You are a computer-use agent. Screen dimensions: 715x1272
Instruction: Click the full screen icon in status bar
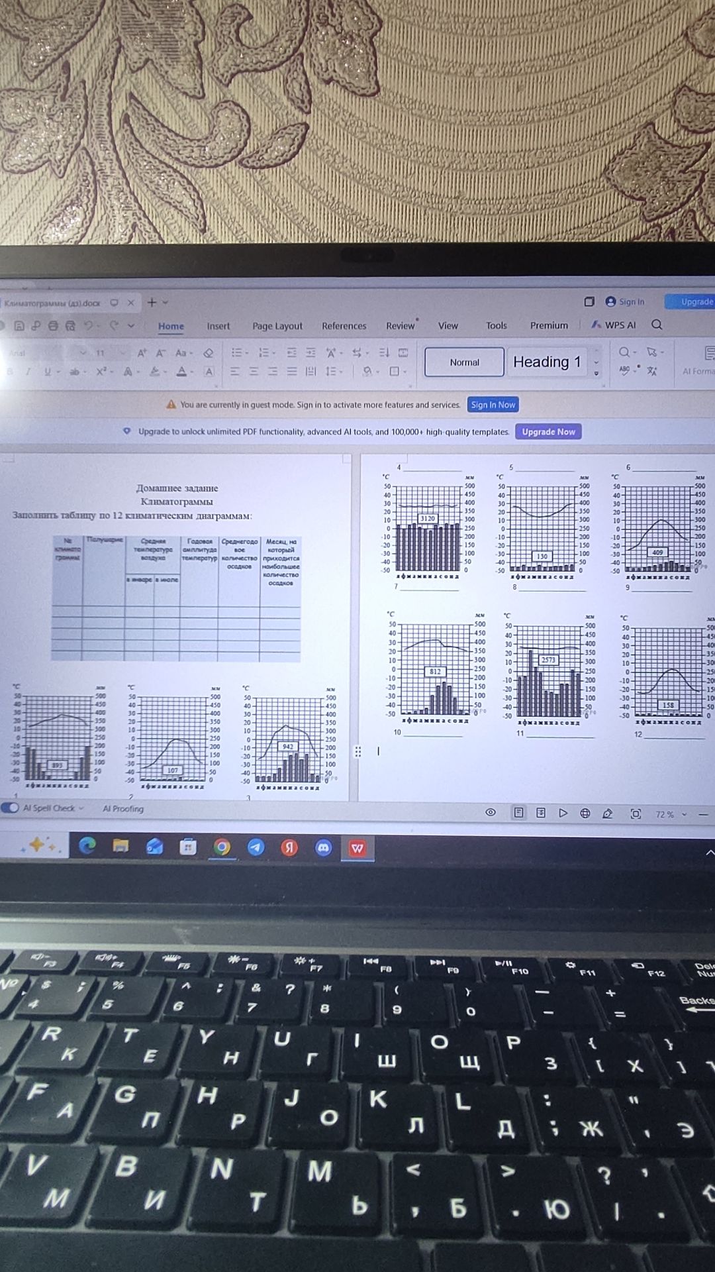click(x=636, y=814)
